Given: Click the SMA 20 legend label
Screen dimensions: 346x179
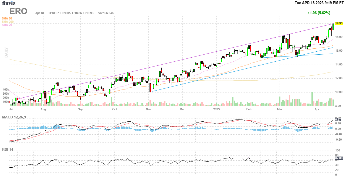Looking at the screenshot, I should 7,25.
